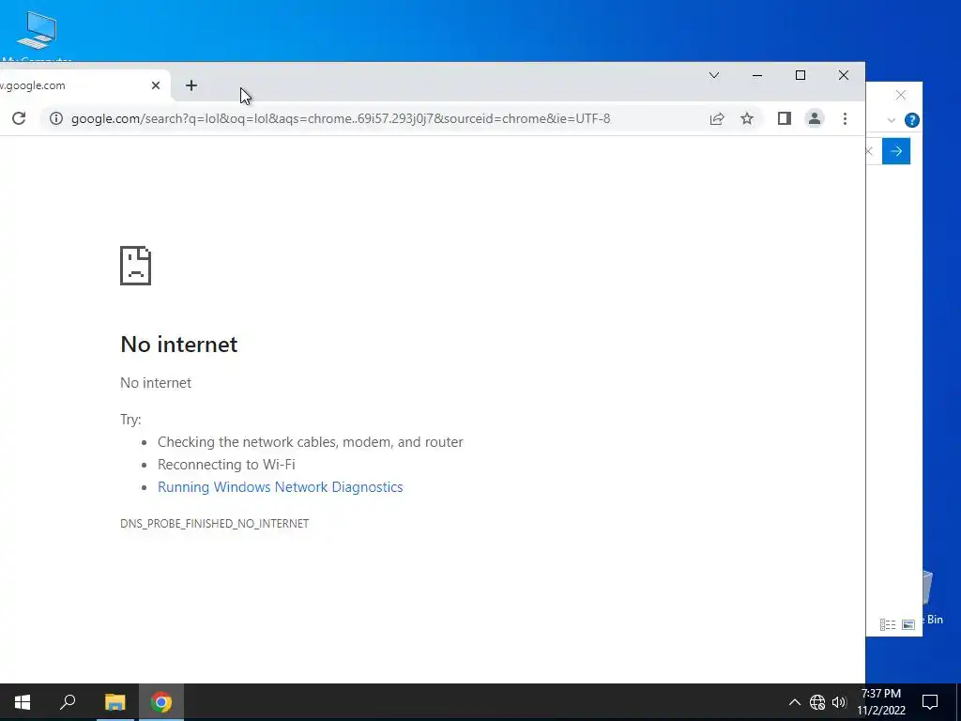Image resolution: width=961 pixels, height=721 pixels.
Task: Switch to details view in background window
Action: coord(888,624)
